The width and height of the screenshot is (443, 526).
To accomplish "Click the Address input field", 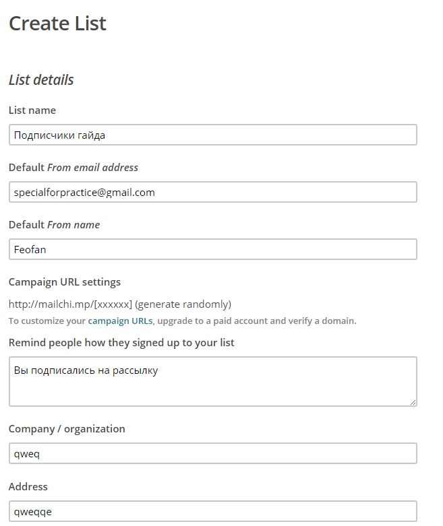I will coord(212,511).
